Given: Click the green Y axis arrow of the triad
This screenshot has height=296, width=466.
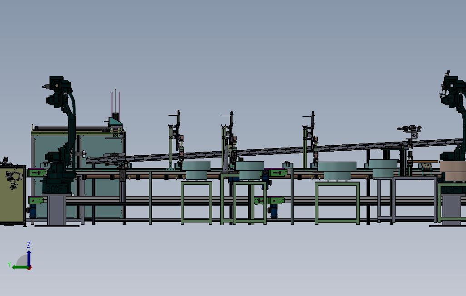Looking at the screenshot, I should coord(20,267).
